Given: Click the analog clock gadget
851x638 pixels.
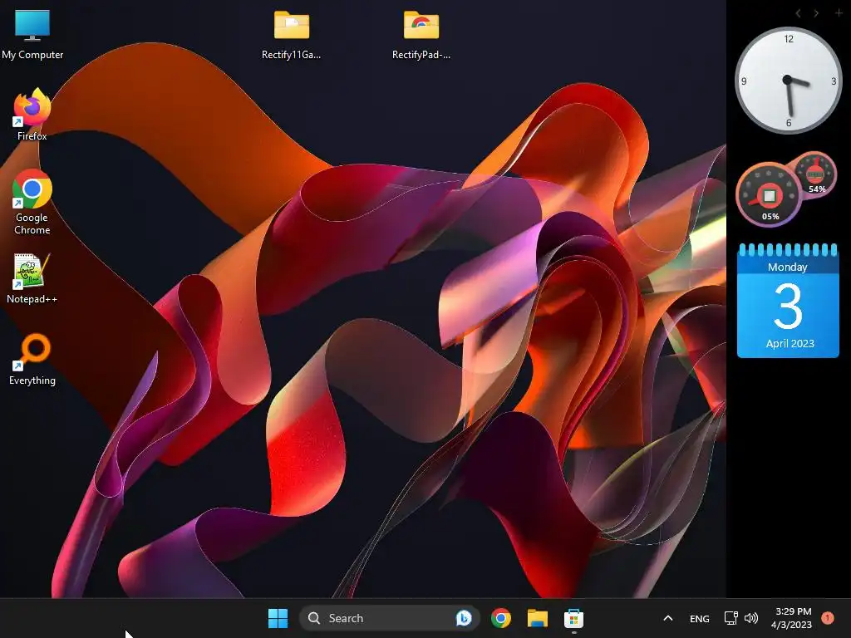Looking at the screenshot, I should click(788, 81).
